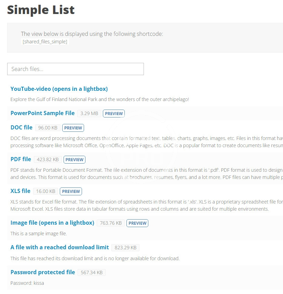Open Image file in a lightbox
Image resolution: width=283 pixels, height=294 pixels.
point(52,223)
